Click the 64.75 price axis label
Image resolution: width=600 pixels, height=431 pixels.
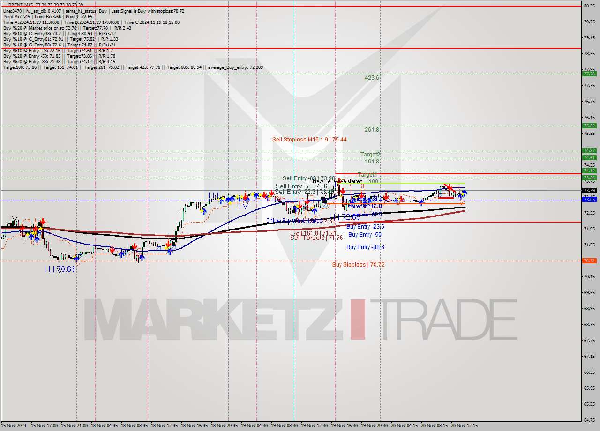(589, 420)
